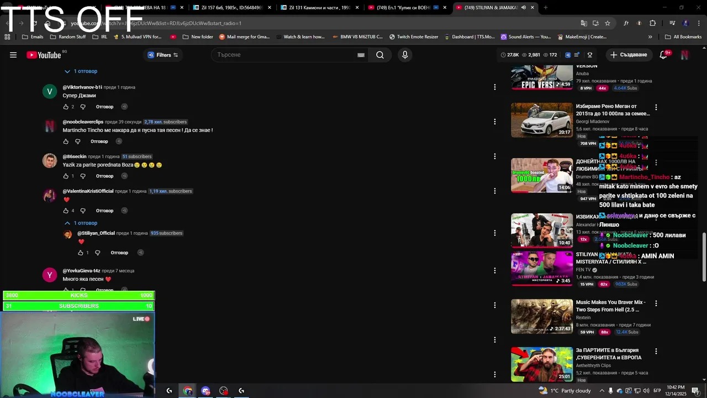
Task: Go to the YouTube home logo
Action: click(44, 55)
